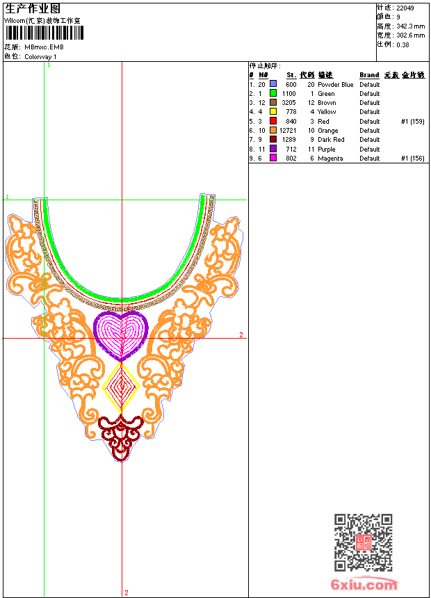Screen dimensions: 431x598
Task: Select stitch count '802' in Magenta row
Action: (x=291, y=159)
